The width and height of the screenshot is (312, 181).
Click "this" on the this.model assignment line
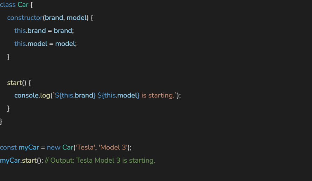coord(20,44)
